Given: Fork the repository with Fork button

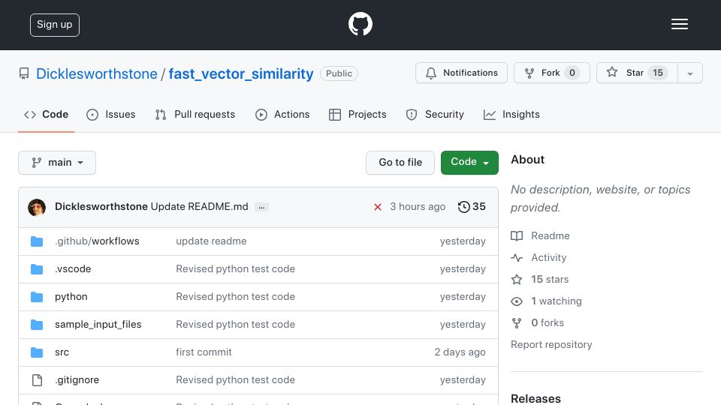Looking at the screenshot, I should coord(552,73).
